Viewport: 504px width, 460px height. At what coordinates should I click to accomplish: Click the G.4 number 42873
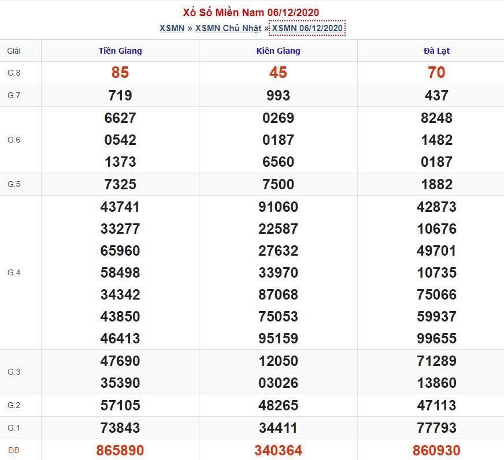pyautogui.click(x=436, y=207)
